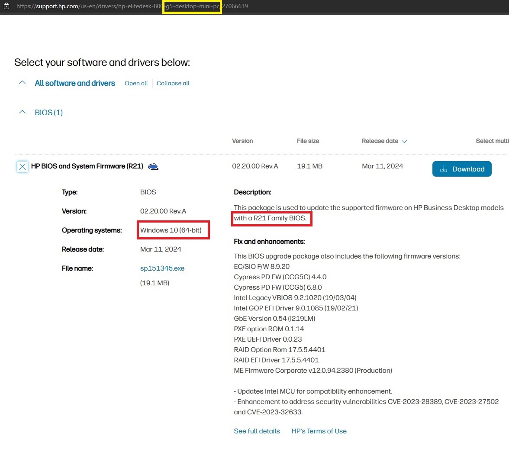This screenshot has height=449, width=509.
Task: Click the File name label
Action: pos(77,268)
